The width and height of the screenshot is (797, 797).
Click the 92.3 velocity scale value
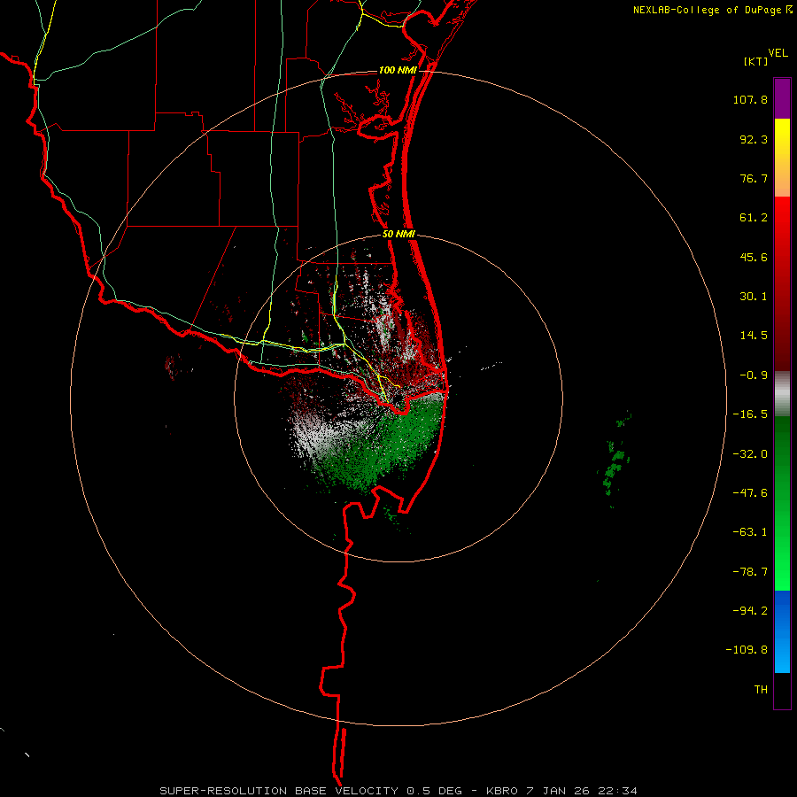pyautogui.click(x=754, y=139)
